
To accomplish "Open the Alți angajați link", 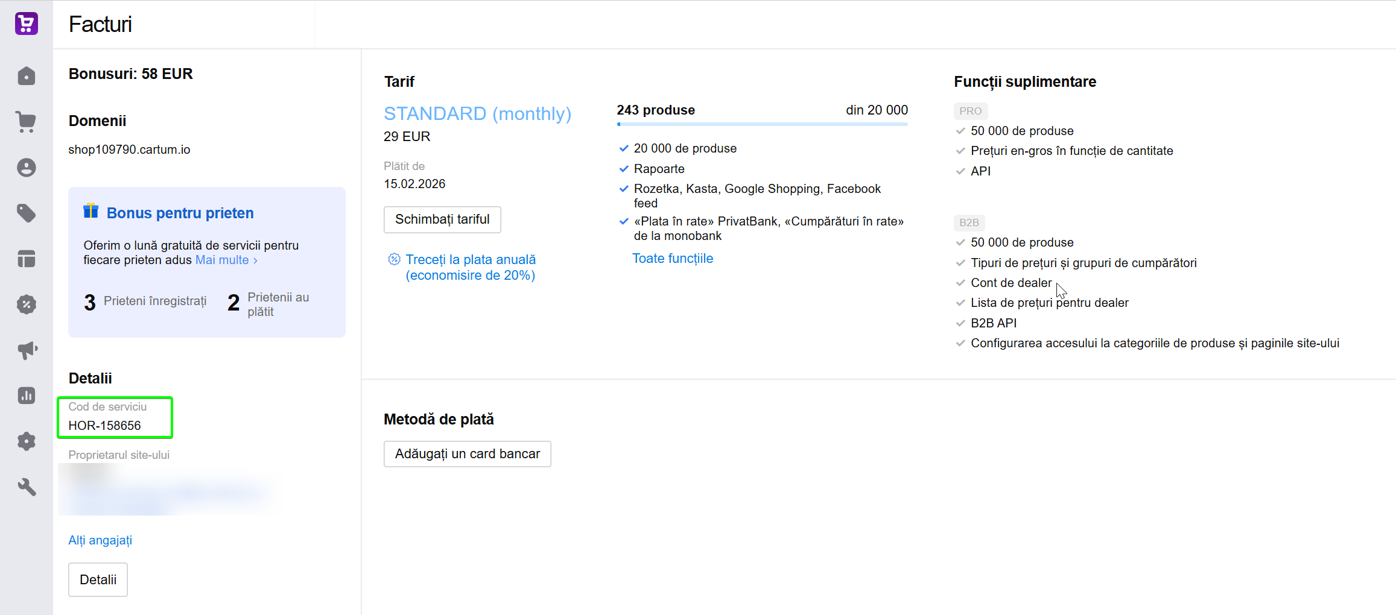I will (100, 540).
